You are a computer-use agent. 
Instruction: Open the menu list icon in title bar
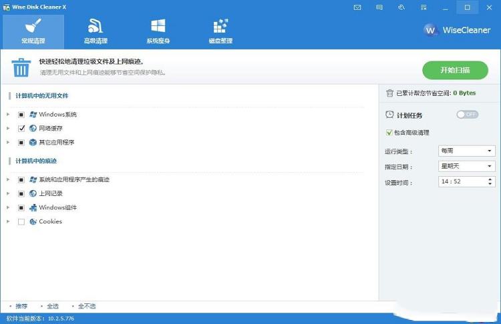click(x=424, y=7)
